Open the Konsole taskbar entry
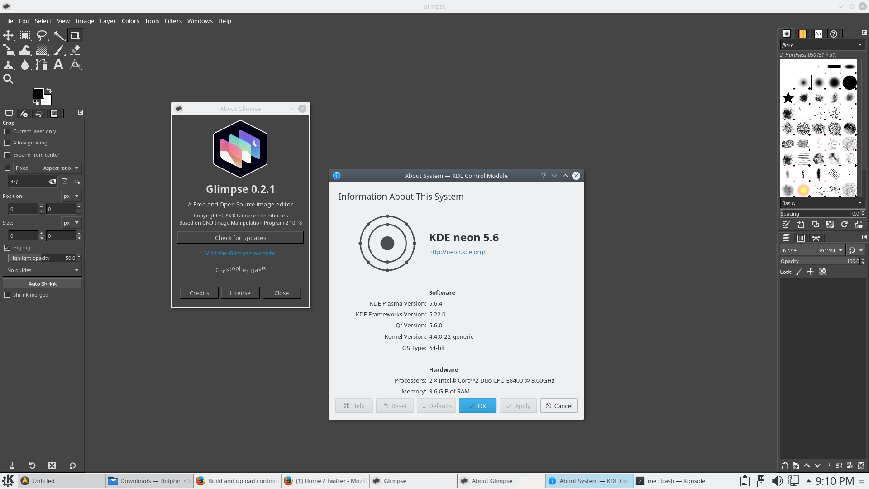 (677, 481)
